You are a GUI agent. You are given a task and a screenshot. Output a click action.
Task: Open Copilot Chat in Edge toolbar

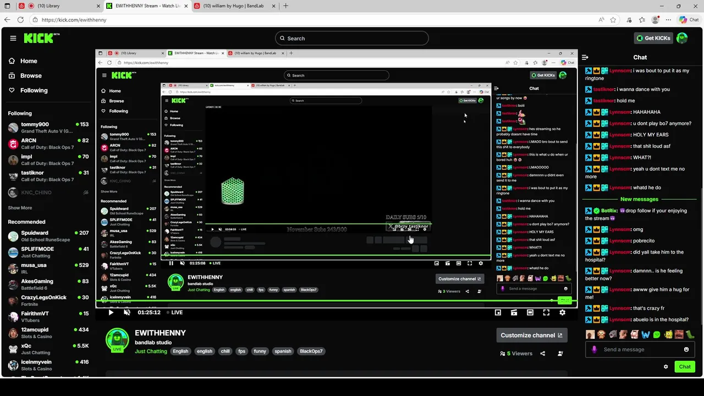(x=689, y=20)
